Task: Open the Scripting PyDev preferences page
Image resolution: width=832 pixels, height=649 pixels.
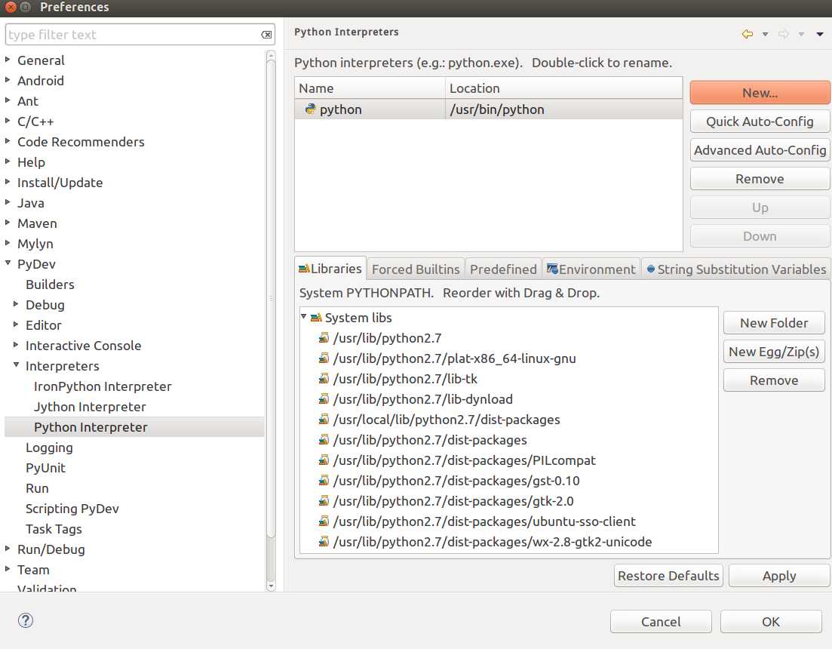Action: 72,509
